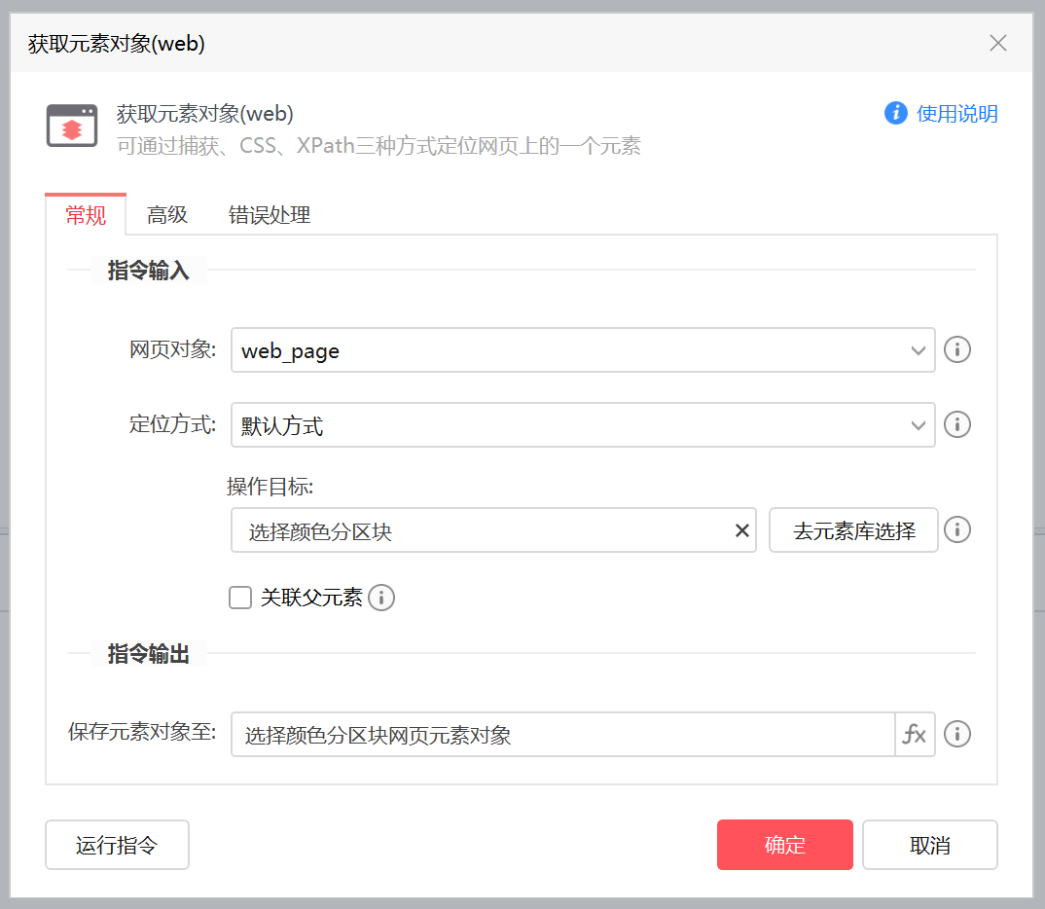Switch to the 高级 tab
This screenshot has height=909, width=1045.
(x=167, y=215)
